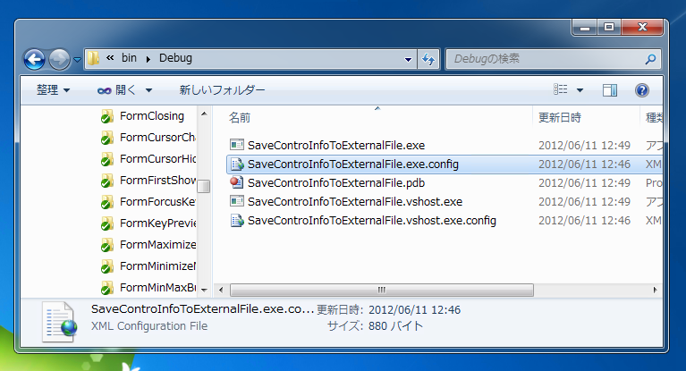The height and width of the screenshot is (371, 686).
Task: Expand the 開く dropdown arrow
Action: [x=148, y=90]
